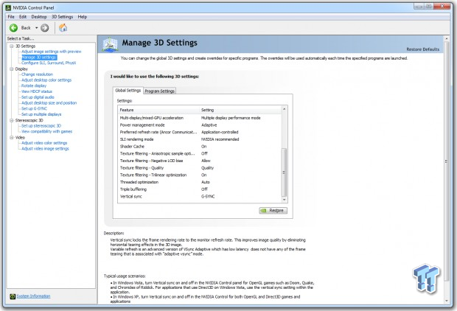
Task: Open the 3D Settings menu
Action: pos(62,17)
